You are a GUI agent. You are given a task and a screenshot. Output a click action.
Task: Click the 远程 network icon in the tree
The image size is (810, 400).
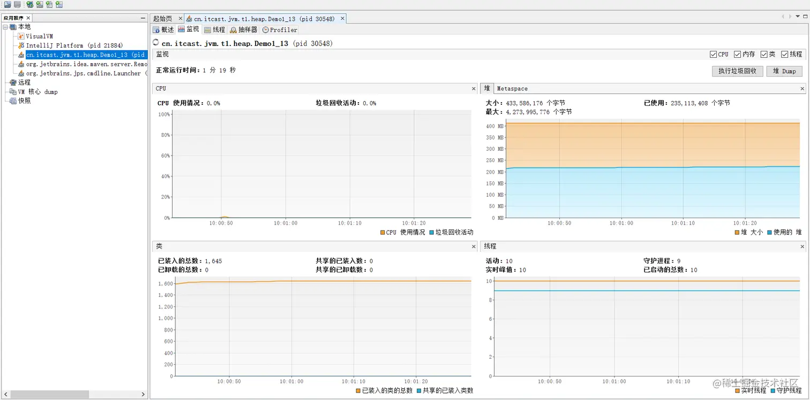click(13, 82)
